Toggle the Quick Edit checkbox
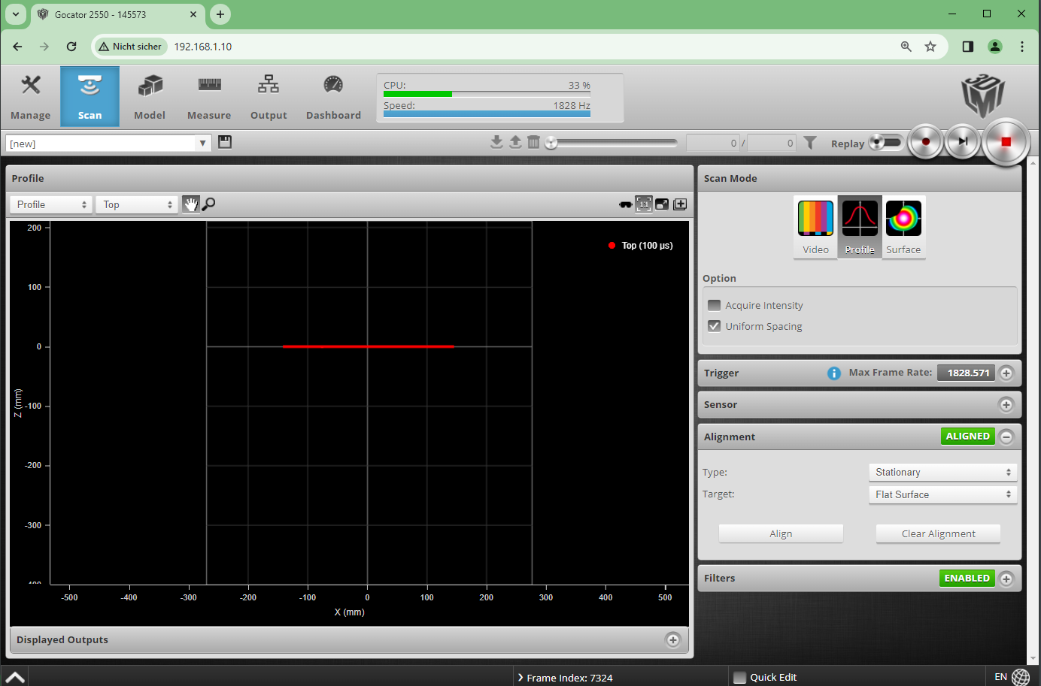1041x686 pixels. 740,677
